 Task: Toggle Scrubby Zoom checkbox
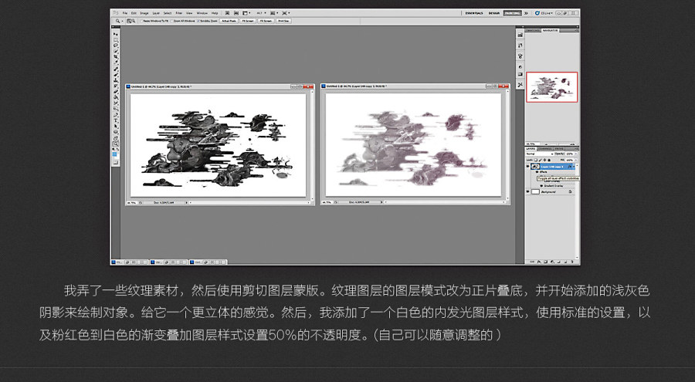coord(198,21)
